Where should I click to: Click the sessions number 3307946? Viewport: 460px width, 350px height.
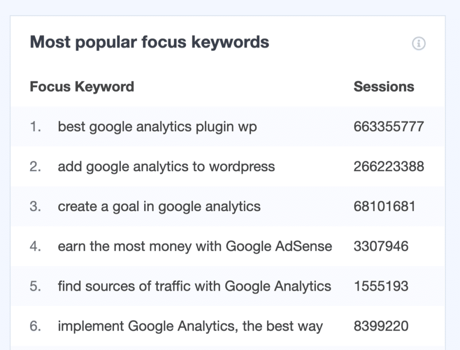(381, 246)
